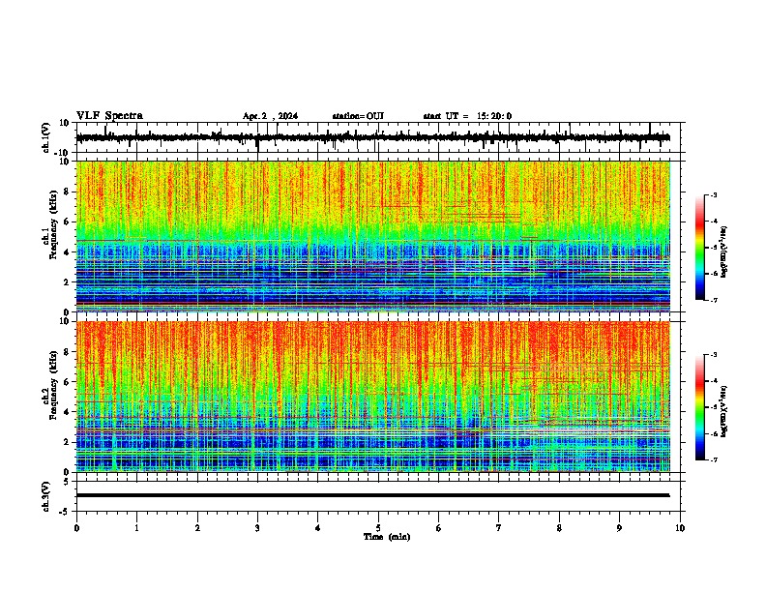The height and width of the screenshot is (592, 766).
Task: Click the "-3" label on ch.2 color scale
Action: 713,355
